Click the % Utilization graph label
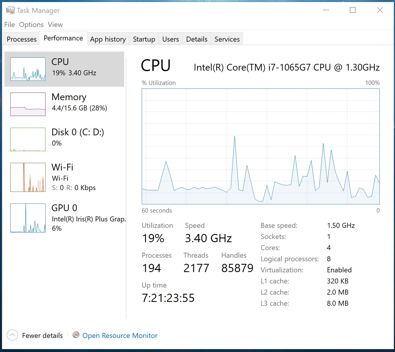 pos(159,83)
